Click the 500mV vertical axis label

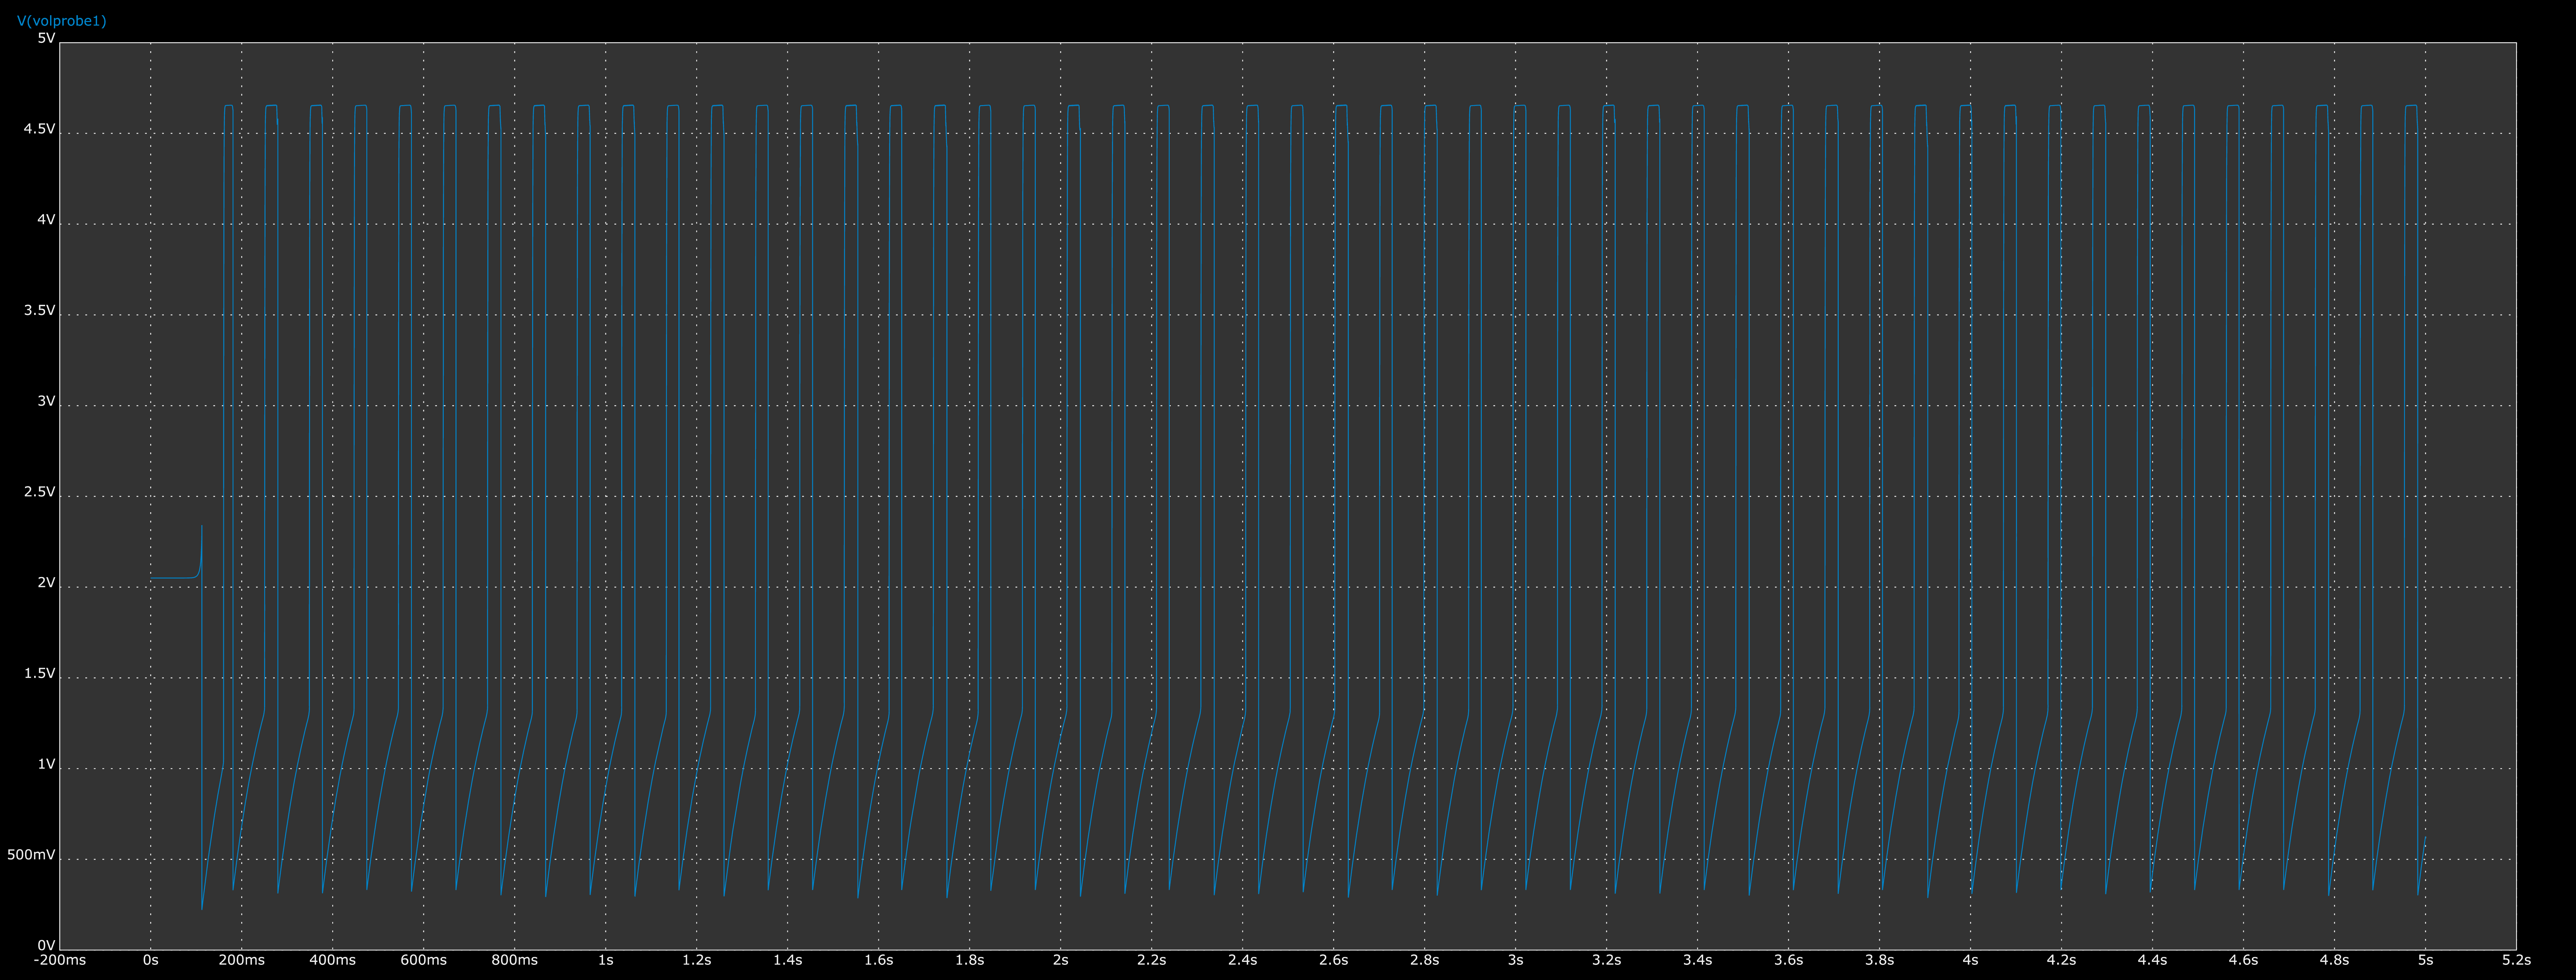pos(31,855)
